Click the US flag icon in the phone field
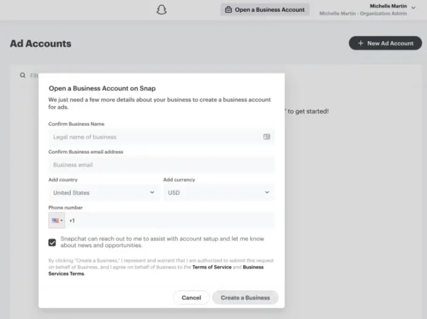Image resolution: width=427 pixels, height=319 pixels. pyautogui.click(x=55, y=220)
